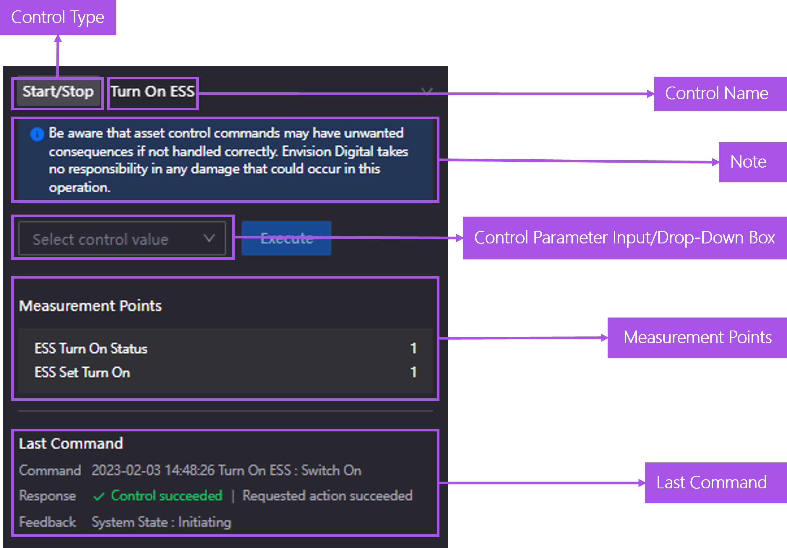Viewport: 787px width, 548px height.
Task: Click the blue info icon in the note
Action: pyautogui.click(x=37, y=134)
